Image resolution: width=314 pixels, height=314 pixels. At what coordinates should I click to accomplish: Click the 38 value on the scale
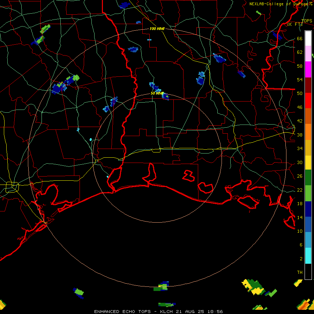300,135
